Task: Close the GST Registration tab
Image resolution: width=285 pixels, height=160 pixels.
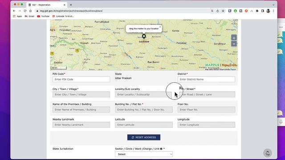Action: pos(64,5)
